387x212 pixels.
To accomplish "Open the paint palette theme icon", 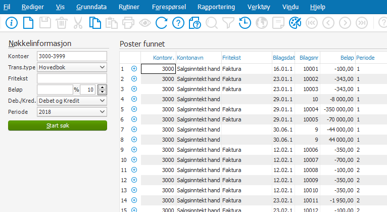I will 295,23.
